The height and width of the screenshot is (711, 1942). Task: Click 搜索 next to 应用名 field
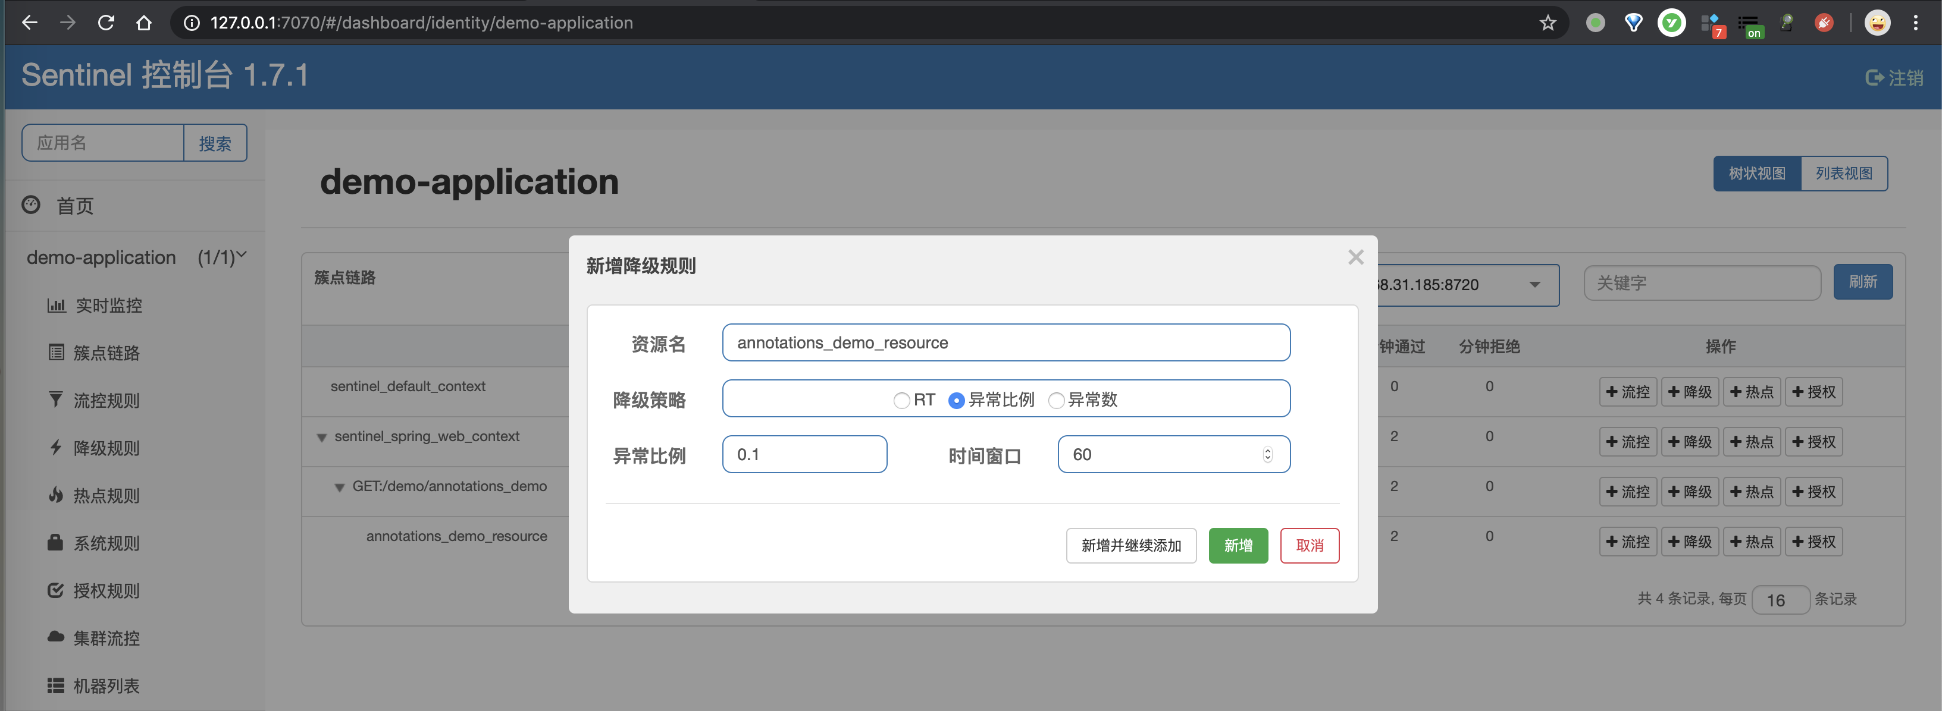pos(215,143)
